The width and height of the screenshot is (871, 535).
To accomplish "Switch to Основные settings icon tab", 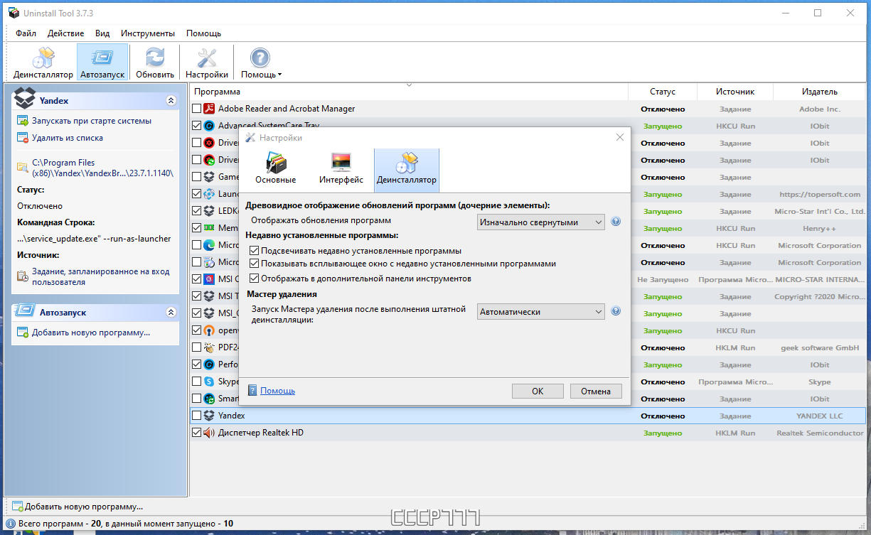I will pyautogui.click(x=276, y=170).
